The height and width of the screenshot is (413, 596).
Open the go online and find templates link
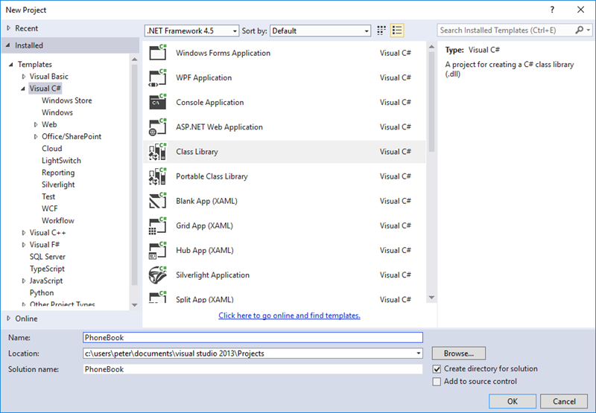coord(289,316)
